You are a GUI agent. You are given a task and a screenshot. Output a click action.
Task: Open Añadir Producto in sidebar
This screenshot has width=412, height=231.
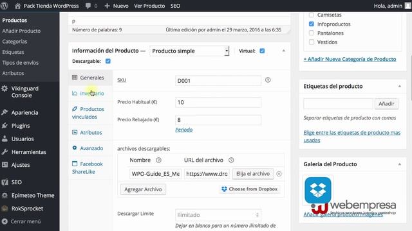[21, 31]
